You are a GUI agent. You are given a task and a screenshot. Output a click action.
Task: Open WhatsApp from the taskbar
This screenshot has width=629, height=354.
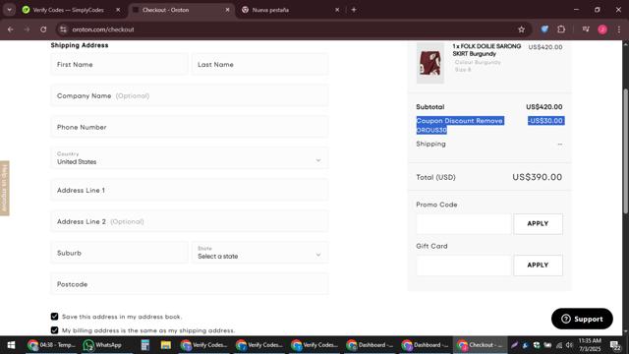pyautogui.click(x=102, y=345)
